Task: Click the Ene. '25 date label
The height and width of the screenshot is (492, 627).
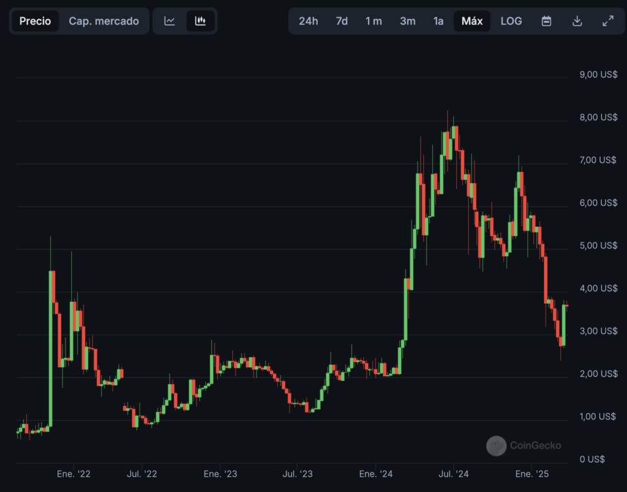Action: click(x=532, y=474)
